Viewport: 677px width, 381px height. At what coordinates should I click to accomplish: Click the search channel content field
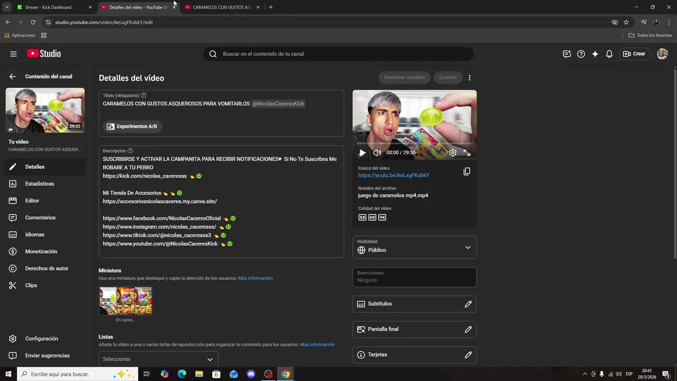pyautogui.click(x=338, y=54)
